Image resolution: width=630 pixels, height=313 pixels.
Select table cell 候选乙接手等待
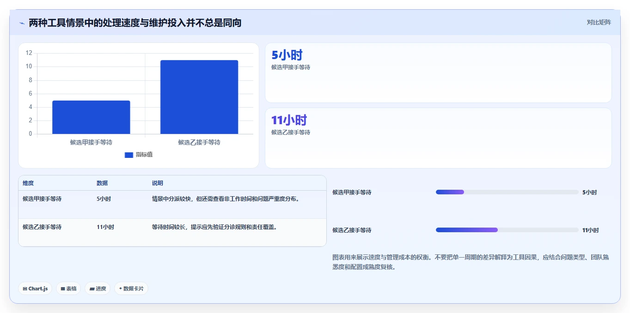pyautogui.click(x=42, y=227)
